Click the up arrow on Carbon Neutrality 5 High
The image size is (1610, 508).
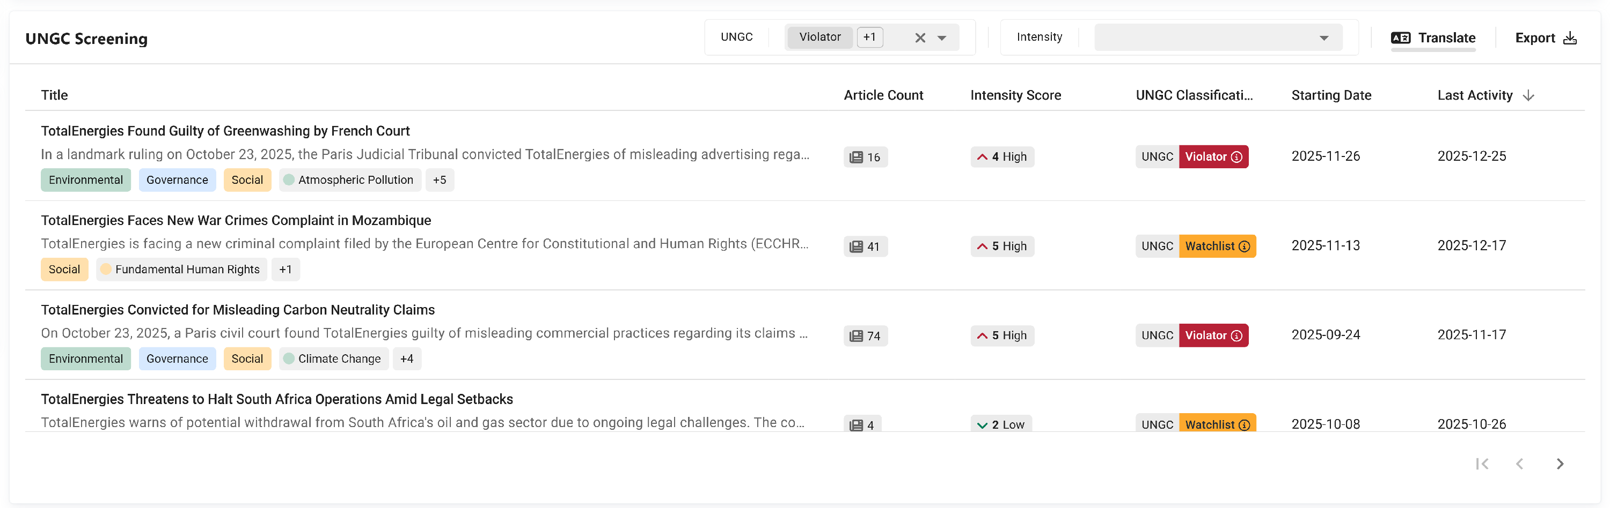pos(982,335)
